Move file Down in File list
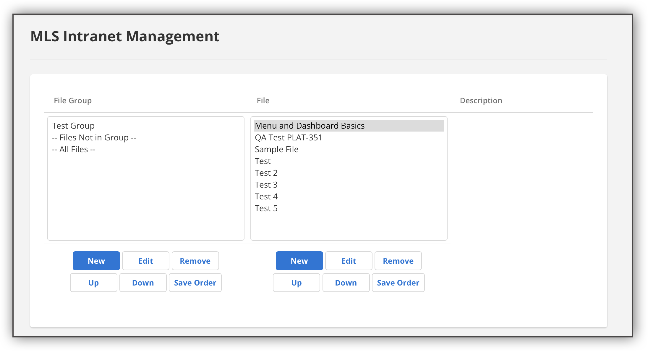Screen dimensions: 648x351 [346, 283]
